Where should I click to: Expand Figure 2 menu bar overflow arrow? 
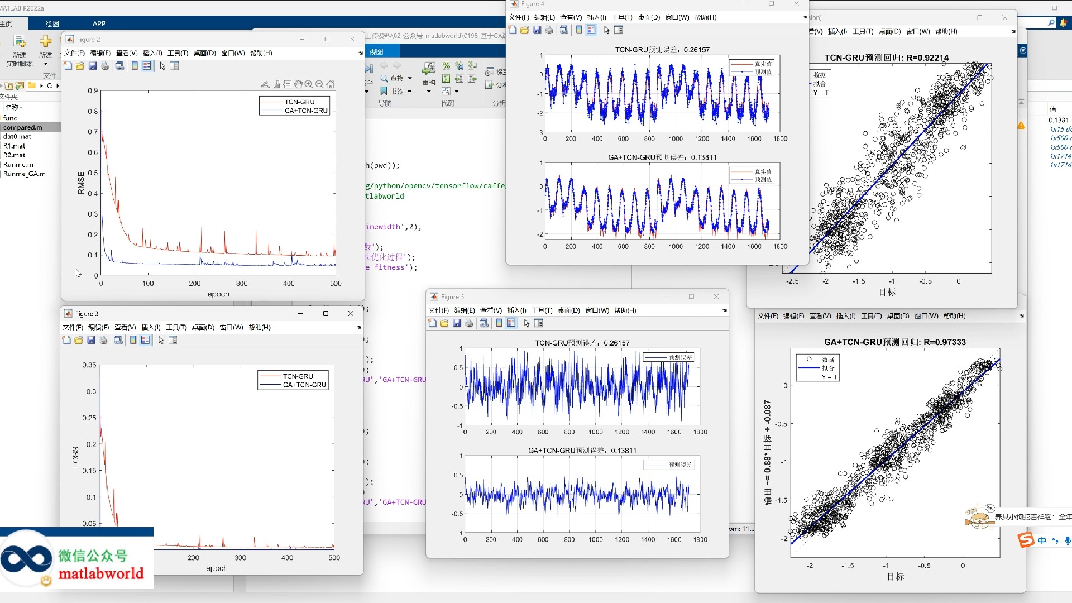360,53
